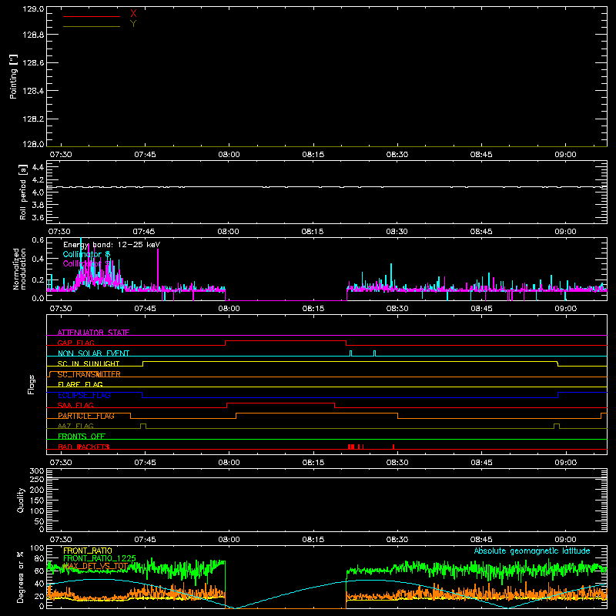Click the 07:30 label under Pointing plot
Screen dimensions: 616x616
(61, 155)
